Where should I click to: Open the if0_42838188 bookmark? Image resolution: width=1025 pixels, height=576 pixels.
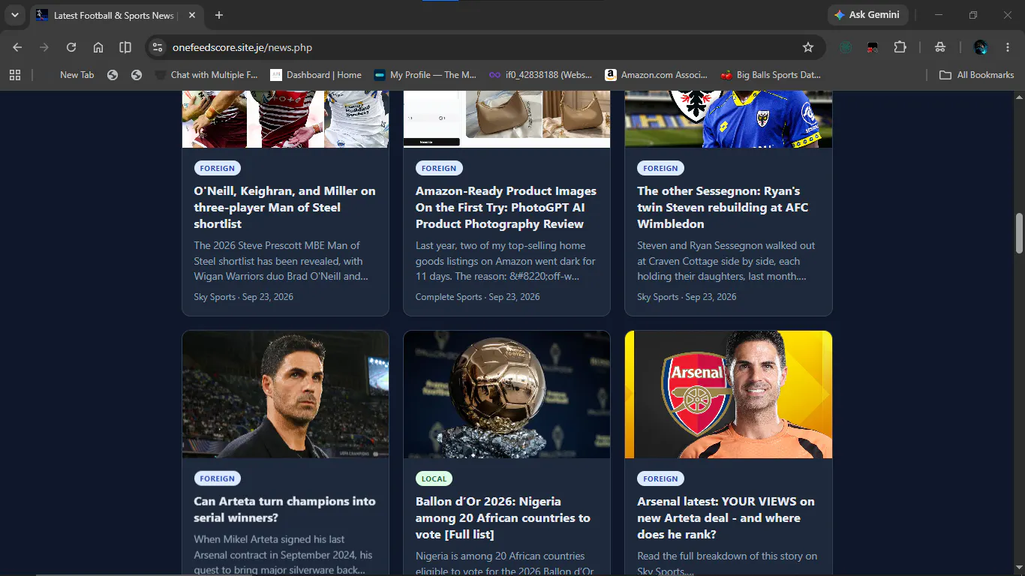click(x=540, y=75)
